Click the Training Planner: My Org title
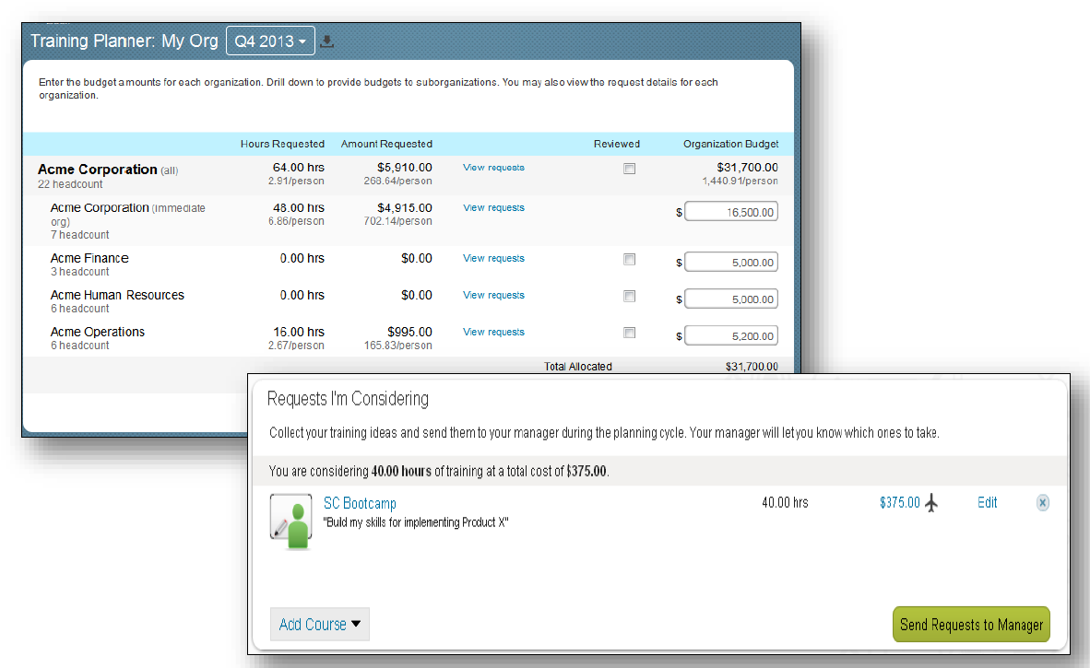 [124, 41]
